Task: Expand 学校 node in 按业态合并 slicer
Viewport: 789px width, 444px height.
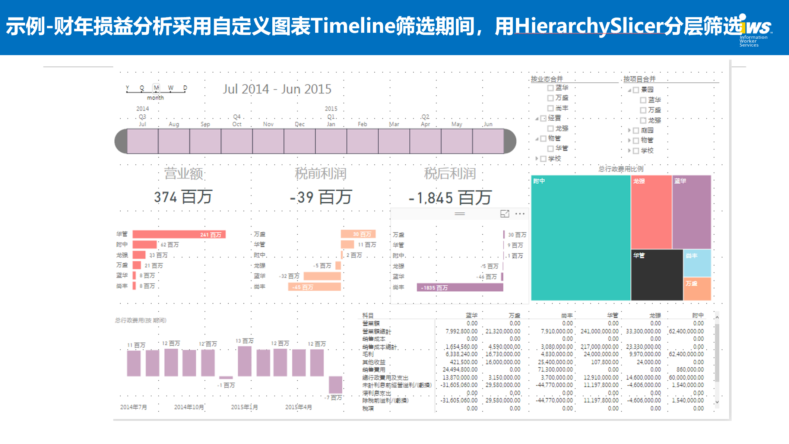Action: point(537,159)
